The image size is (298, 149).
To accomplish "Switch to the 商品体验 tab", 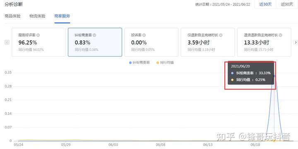I will pos(12,16).
